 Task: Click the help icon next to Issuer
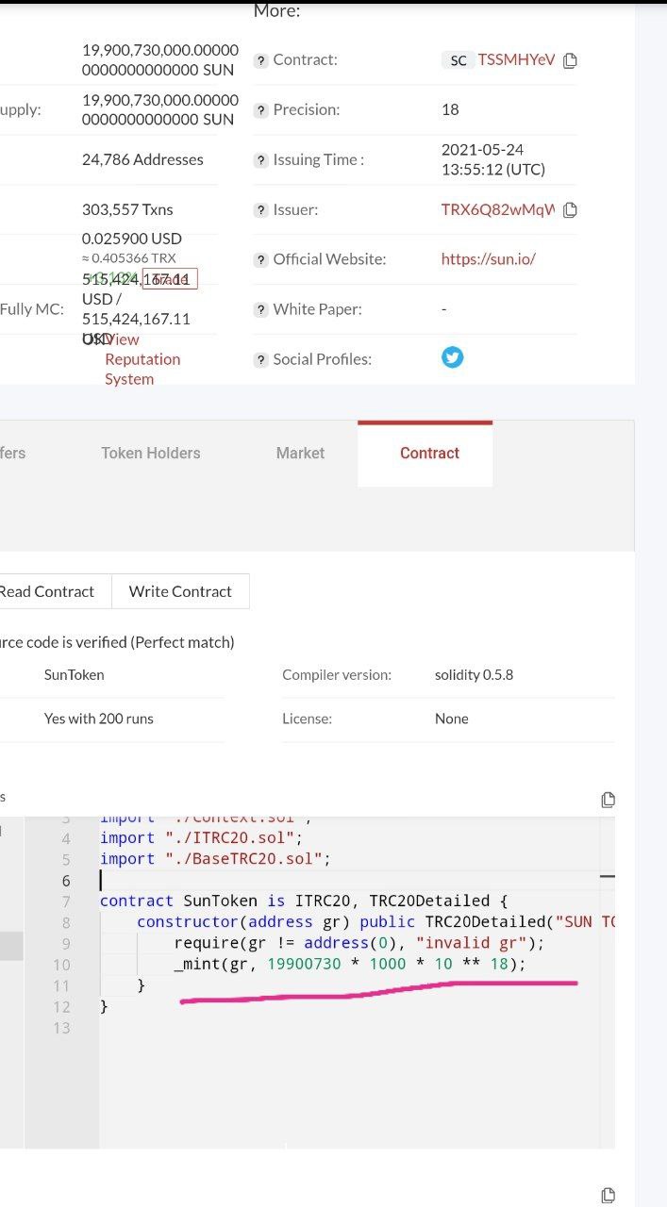(261, 210)
